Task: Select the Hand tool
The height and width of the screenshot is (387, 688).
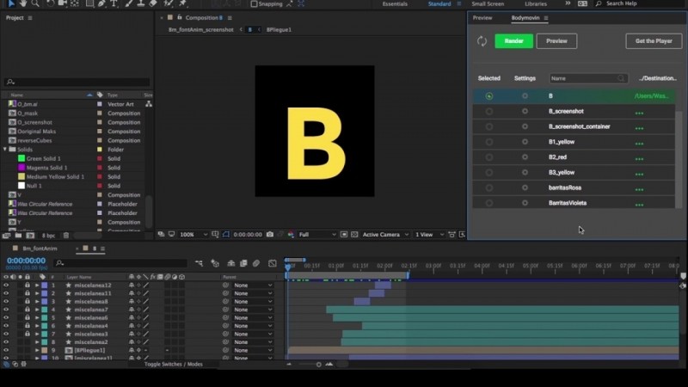Action: (23, 3)
